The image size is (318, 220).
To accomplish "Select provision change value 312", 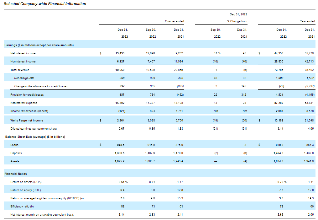I will coord(244,95).
